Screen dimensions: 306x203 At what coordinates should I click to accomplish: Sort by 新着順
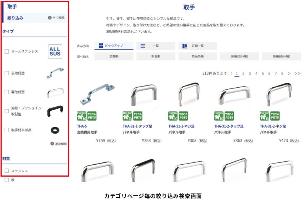[x=156, y=56]
